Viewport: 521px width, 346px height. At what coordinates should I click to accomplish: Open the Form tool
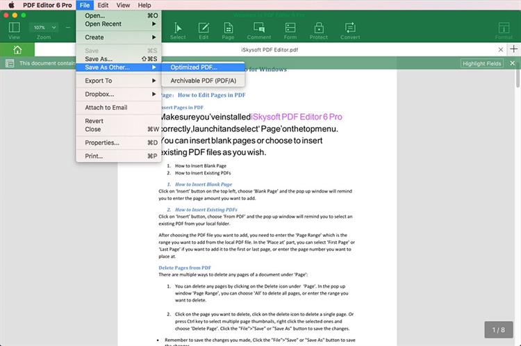pos(290,31)
